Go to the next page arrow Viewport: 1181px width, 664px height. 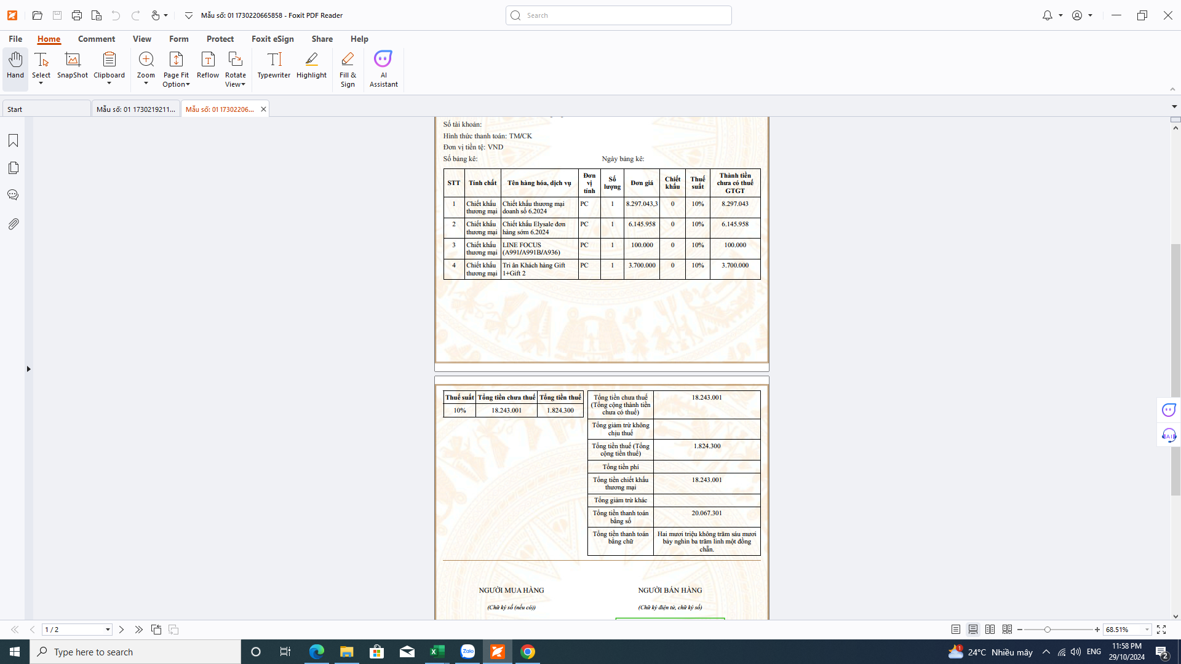click(121, 630)
